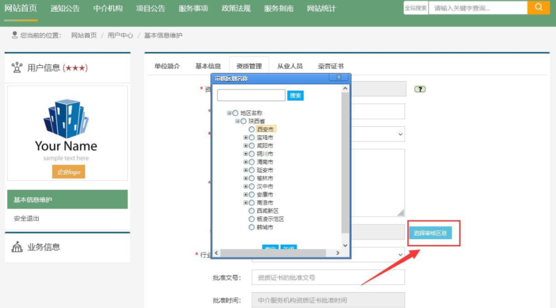
Task: Choose the 韩城市 radio option
Action: pos(252,227)
